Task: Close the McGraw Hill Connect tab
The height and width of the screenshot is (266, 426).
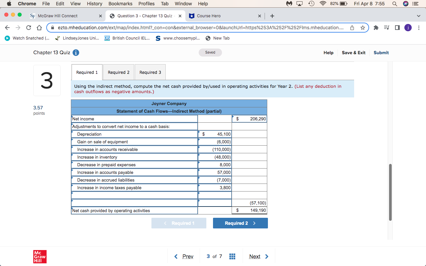Action: 101,16
